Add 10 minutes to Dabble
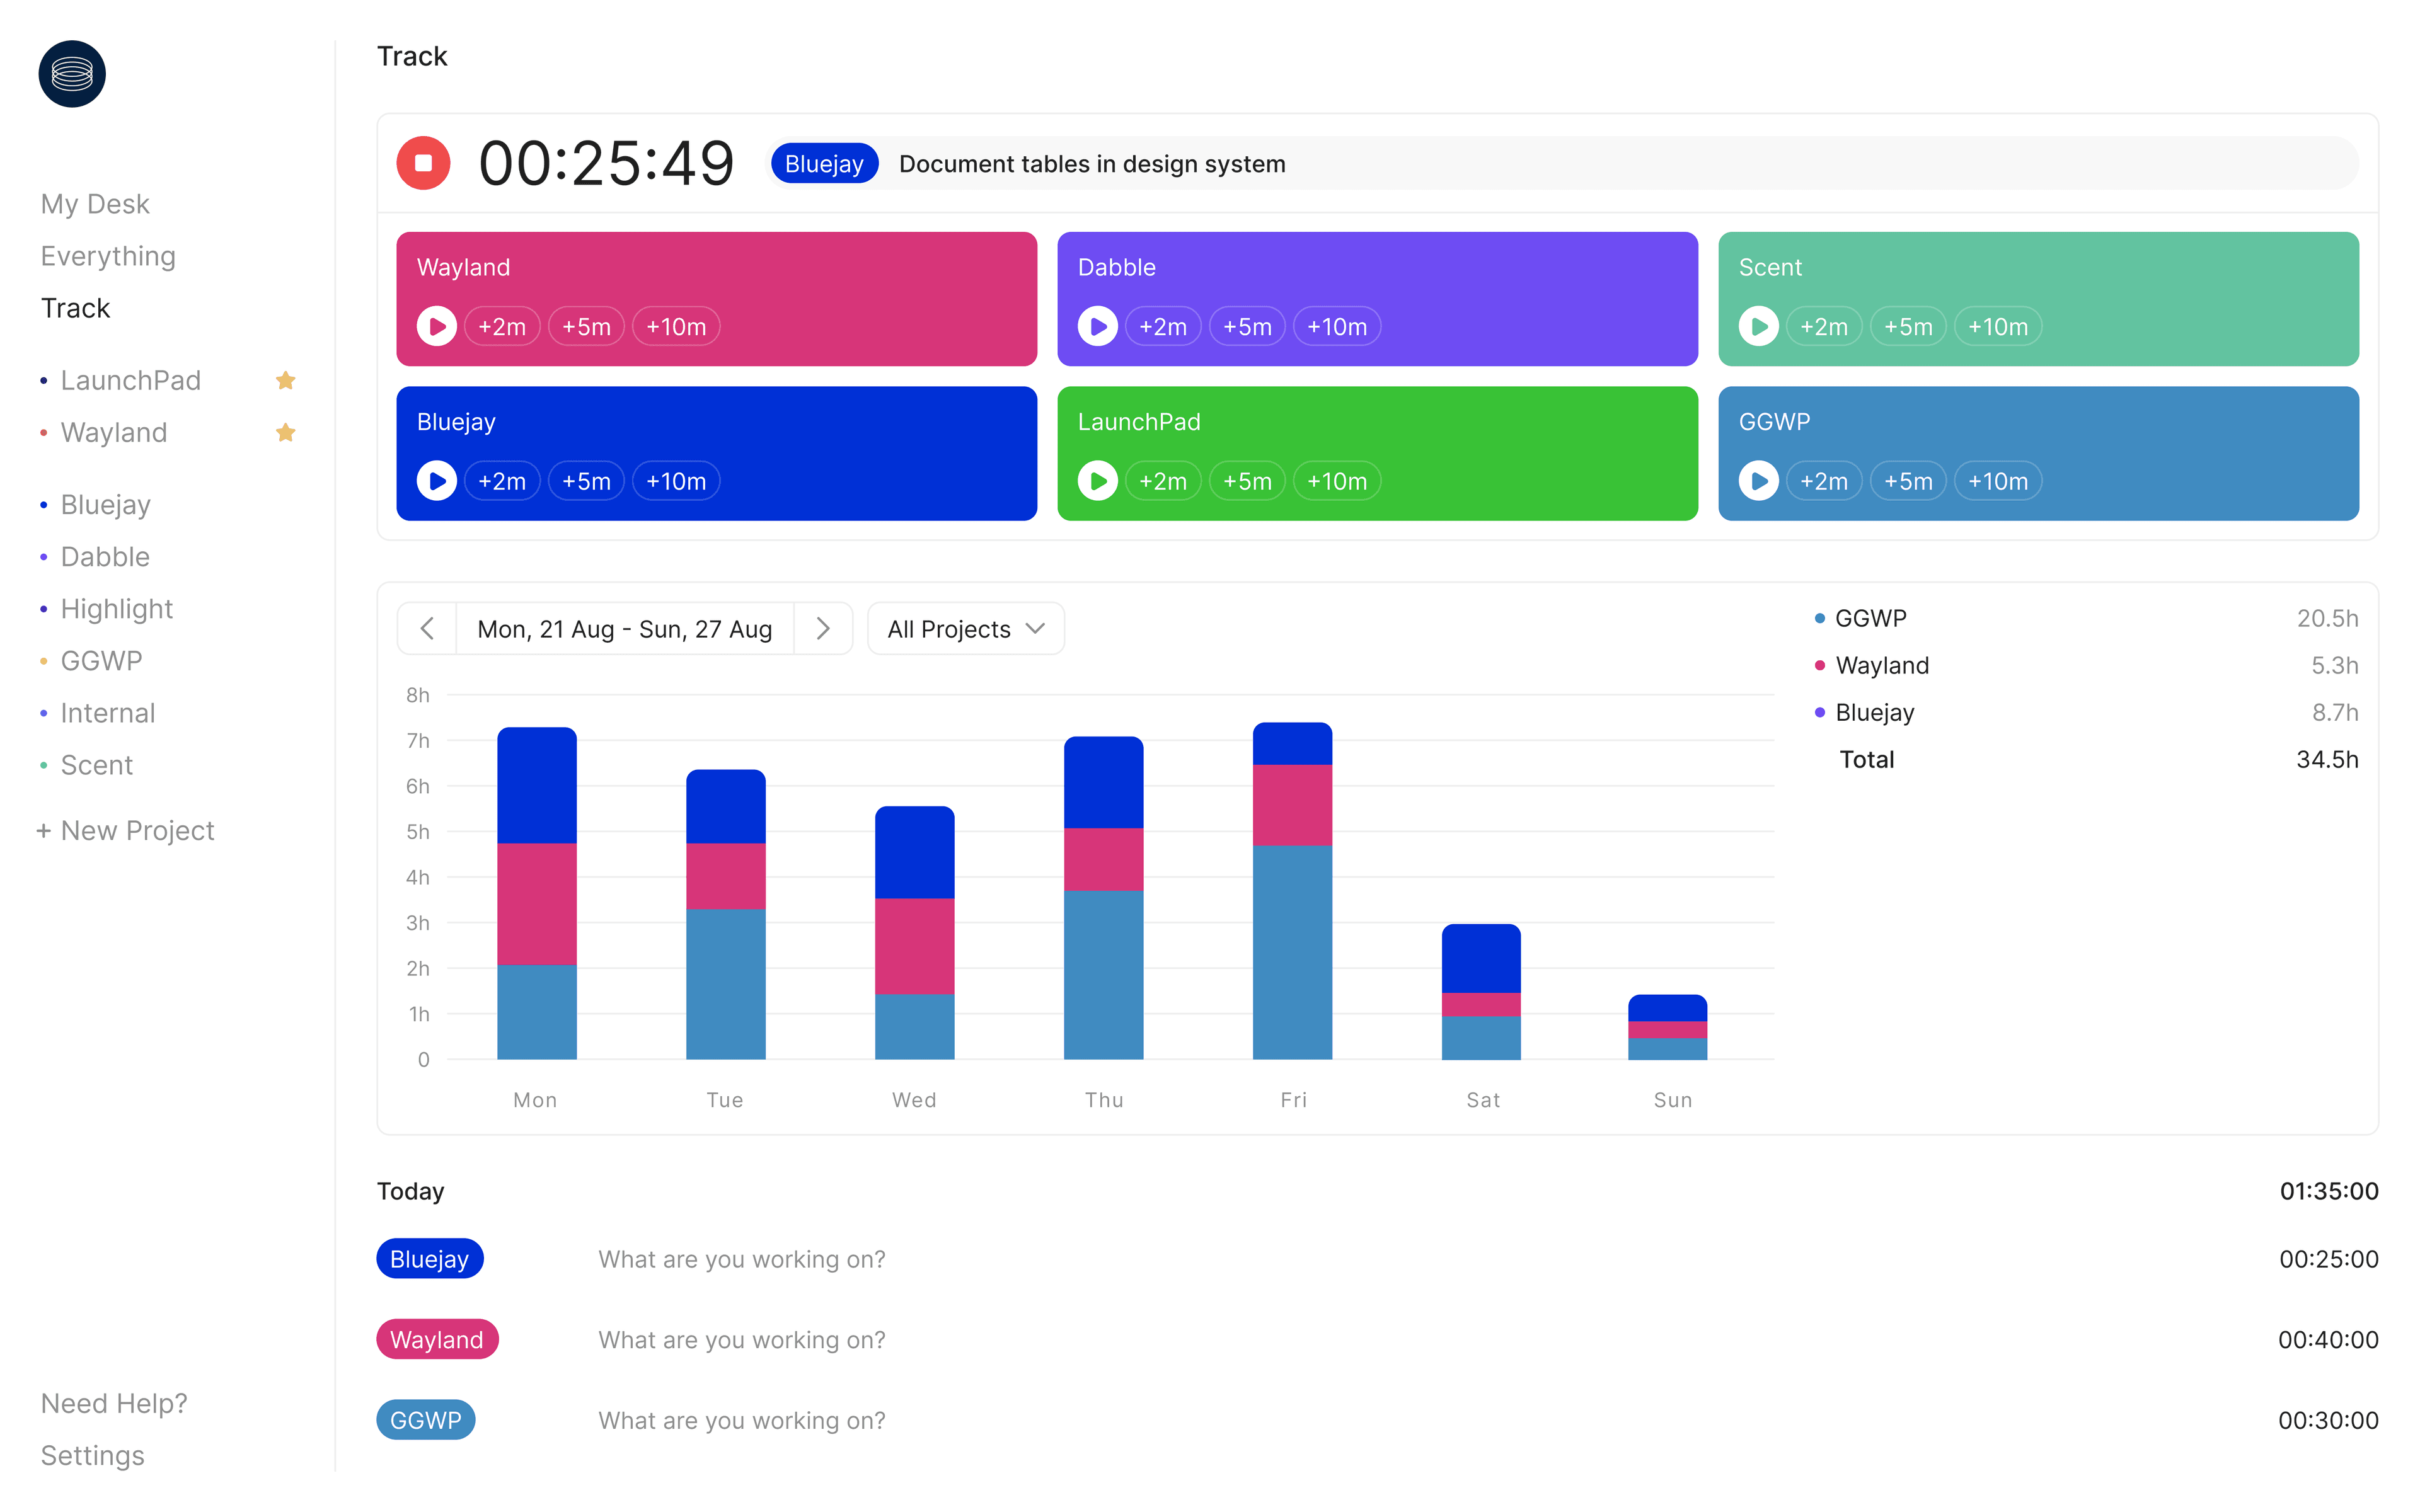 (x=1337, y=326)
